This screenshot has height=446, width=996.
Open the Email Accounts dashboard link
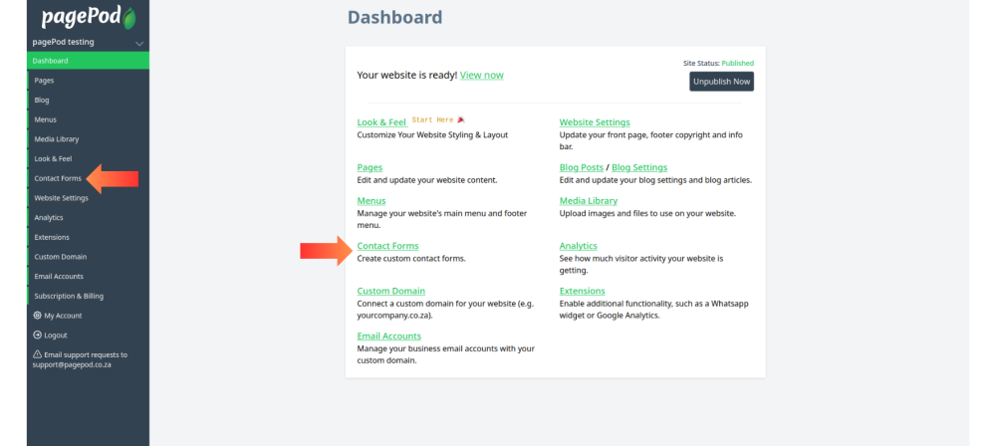pos(388,336)
